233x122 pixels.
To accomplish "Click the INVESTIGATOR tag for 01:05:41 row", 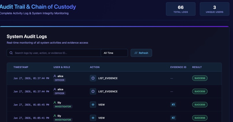I will click(63, 120).
